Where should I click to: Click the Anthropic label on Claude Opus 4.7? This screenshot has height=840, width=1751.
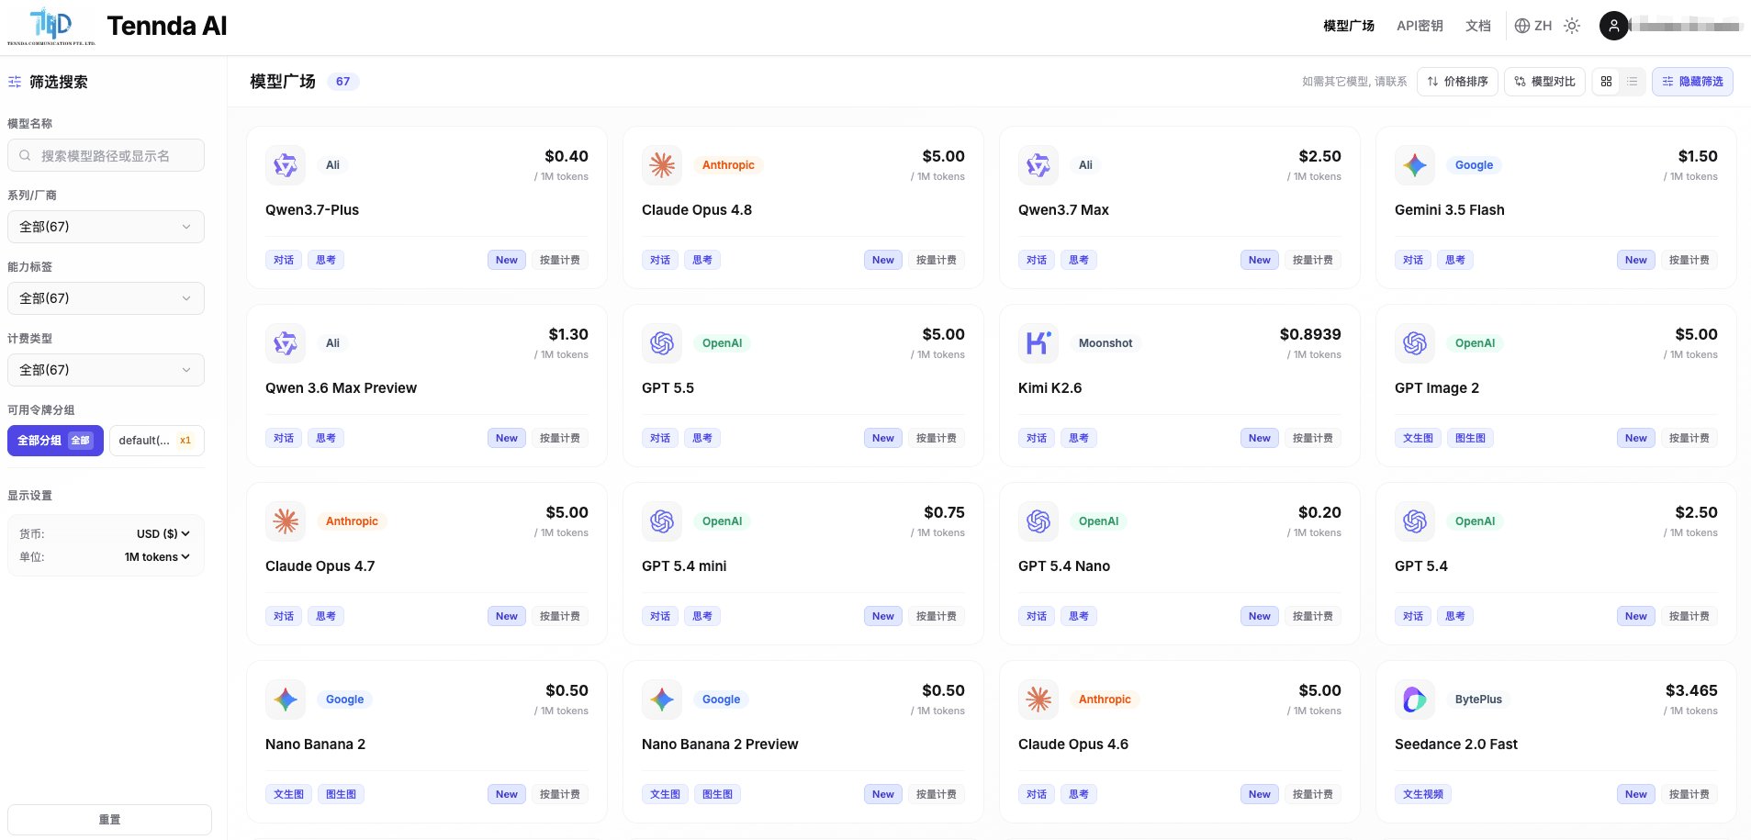click(352, 521)
